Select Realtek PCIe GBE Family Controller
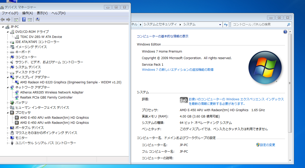 (46, 98)
